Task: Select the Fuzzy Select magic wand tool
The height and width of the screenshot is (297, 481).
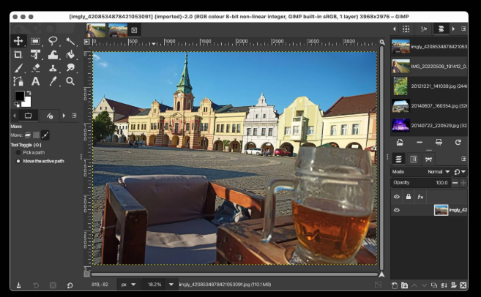Action: pos(70,41)
